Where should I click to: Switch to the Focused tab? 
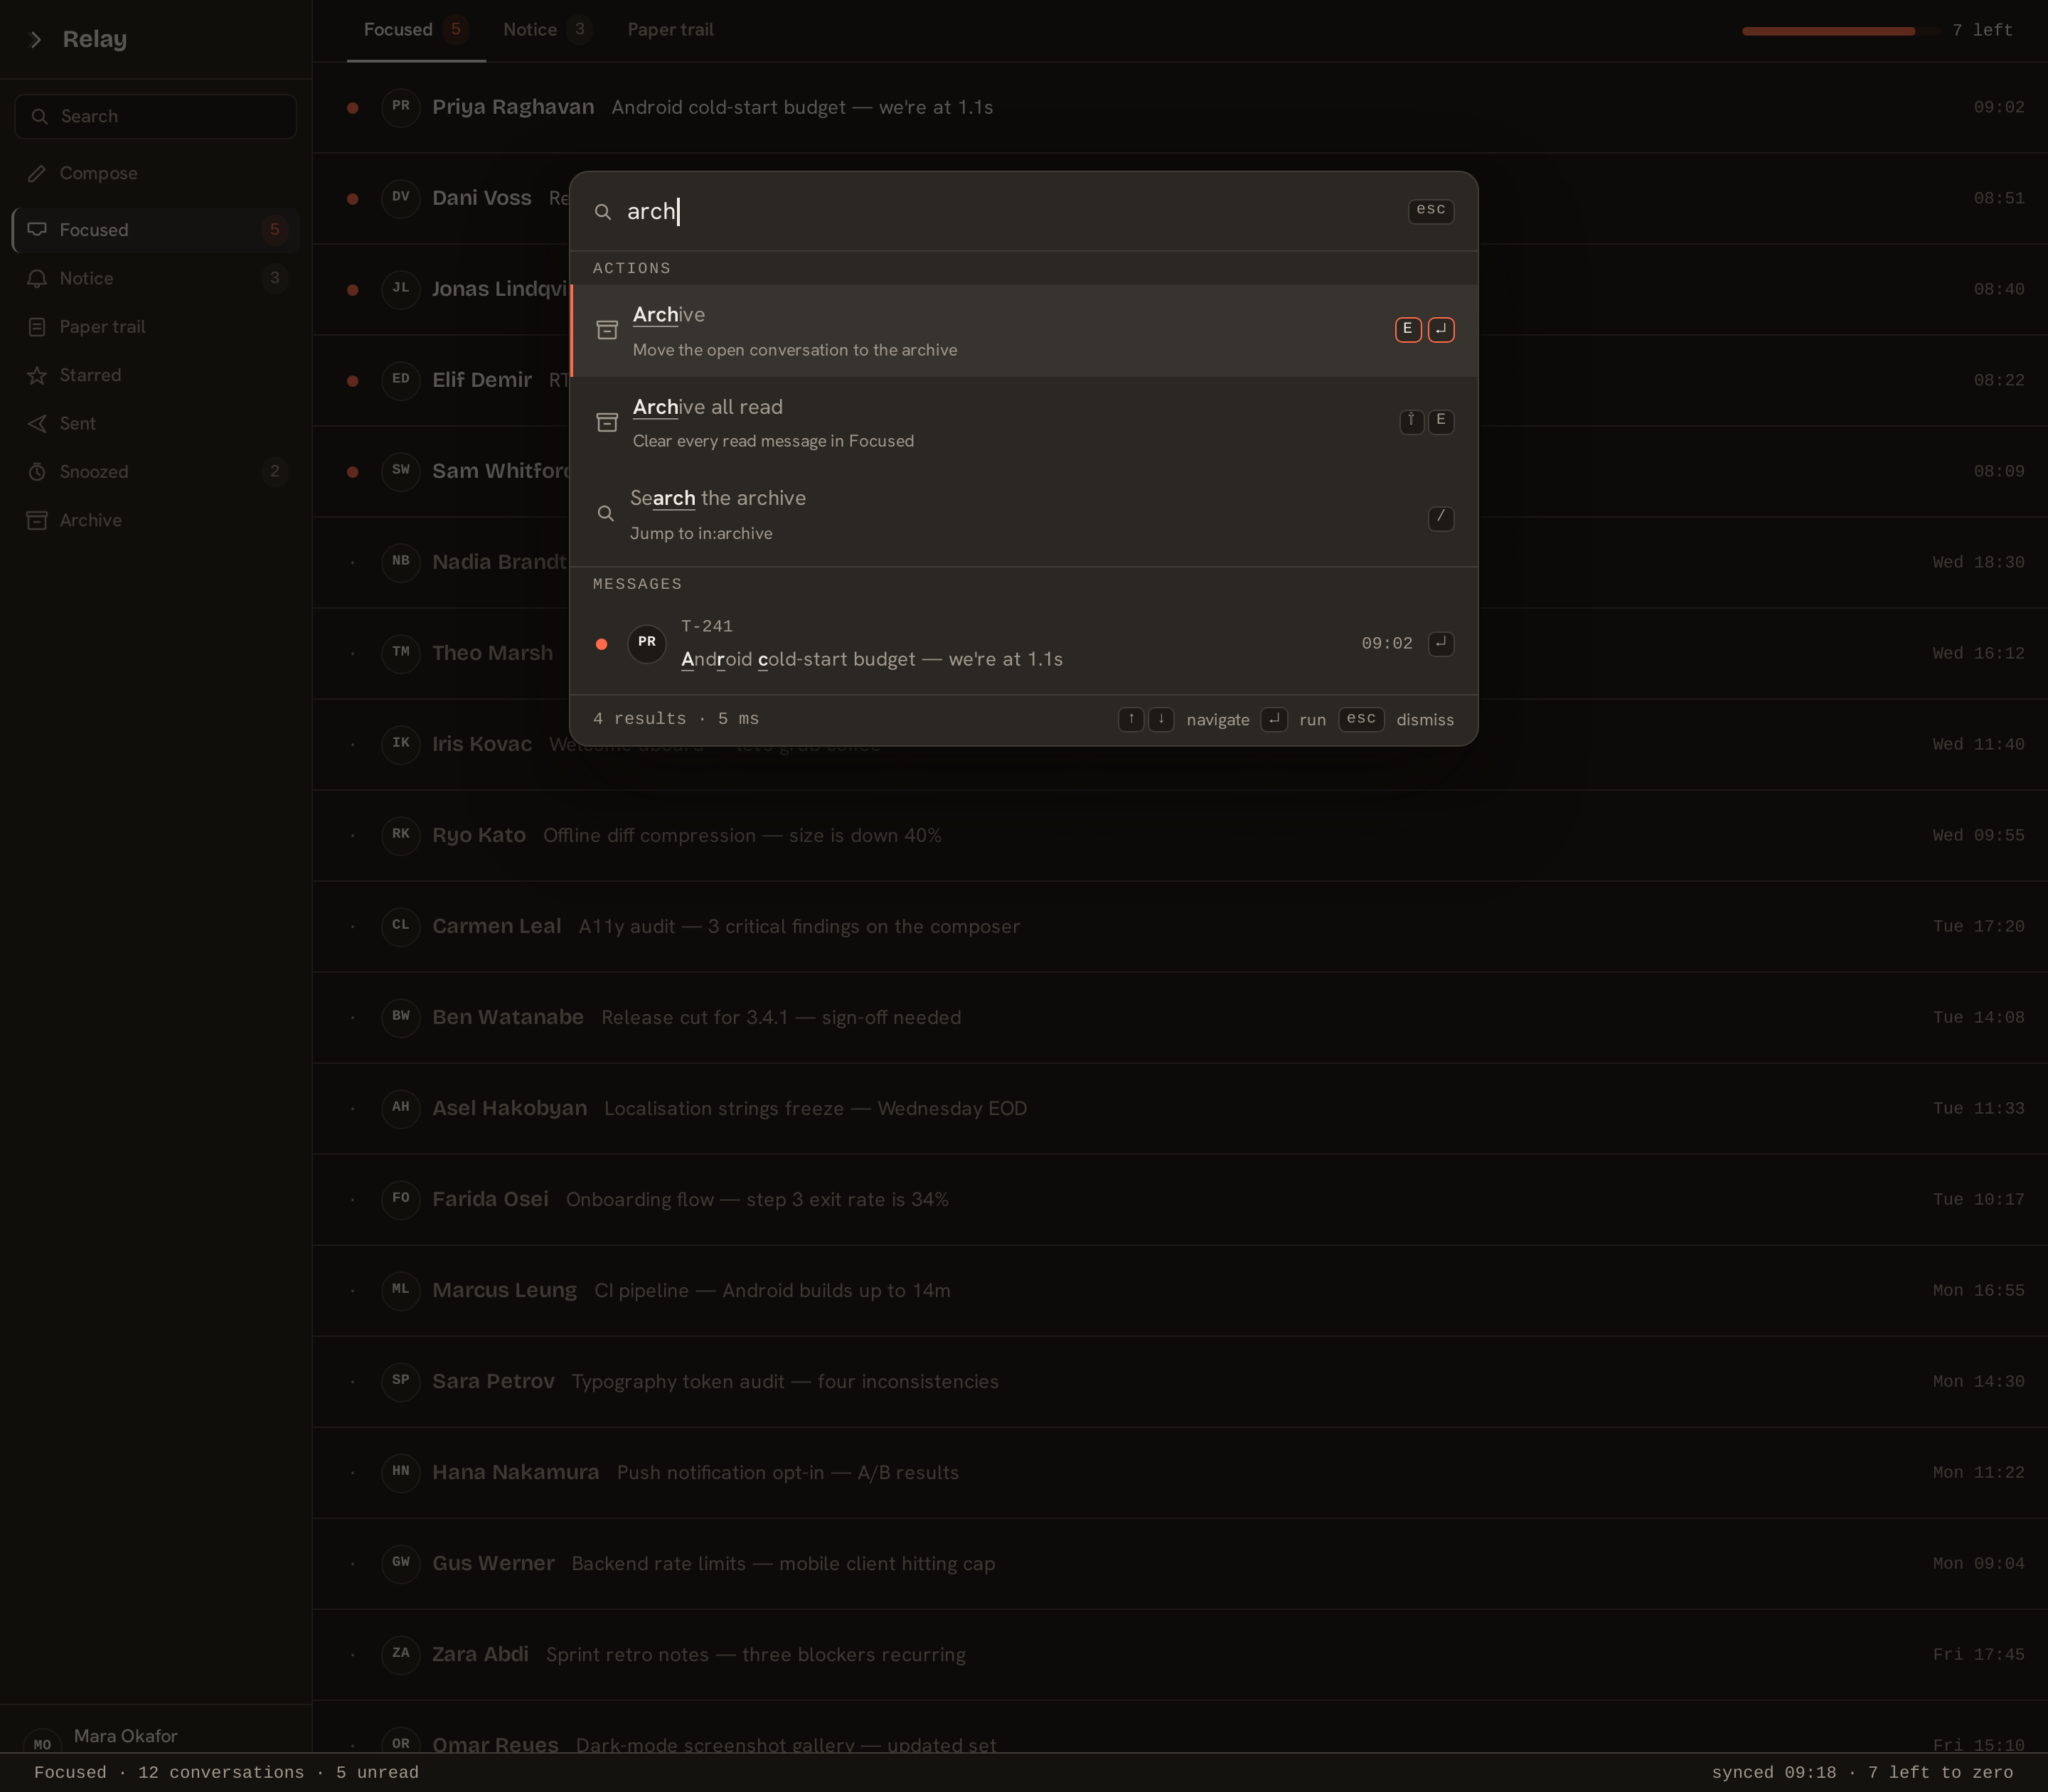(416, 30)
